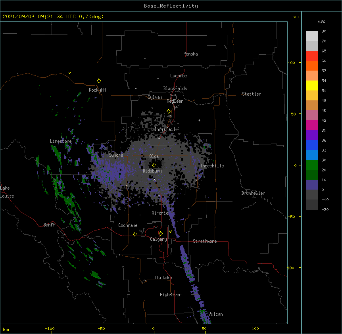Click the Okotoks label
Viewport: 342px width, 334px height.
[x=163, y=278]
